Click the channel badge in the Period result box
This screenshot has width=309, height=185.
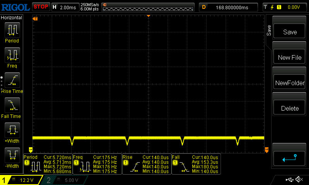[x=27, y=163]
